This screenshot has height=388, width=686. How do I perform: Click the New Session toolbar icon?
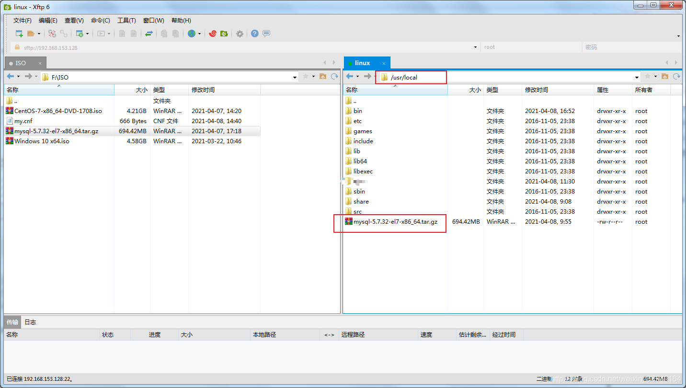(19, 34)
